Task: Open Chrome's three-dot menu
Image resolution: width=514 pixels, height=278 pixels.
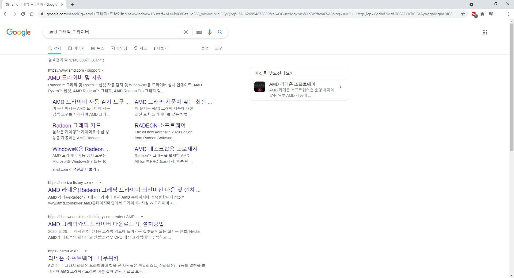Action: pos(508,14)
